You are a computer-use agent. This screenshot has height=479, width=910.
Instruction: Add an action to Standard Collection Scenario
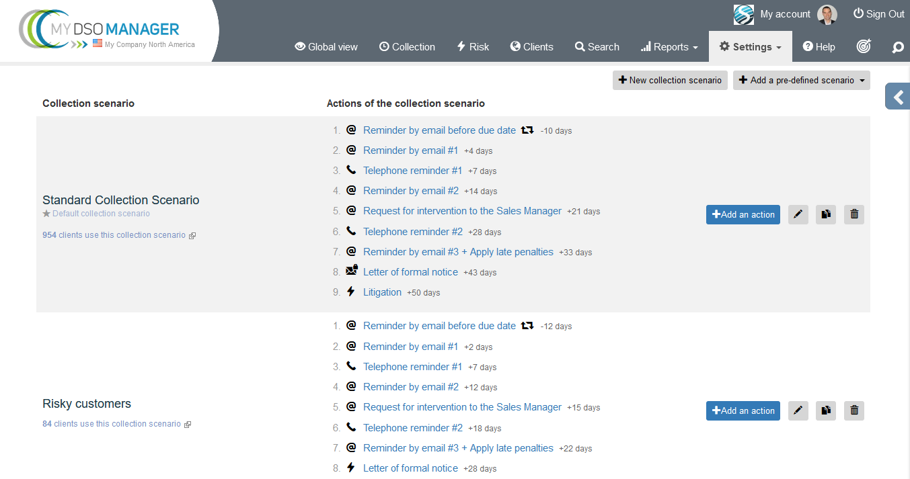coord(743,215)
